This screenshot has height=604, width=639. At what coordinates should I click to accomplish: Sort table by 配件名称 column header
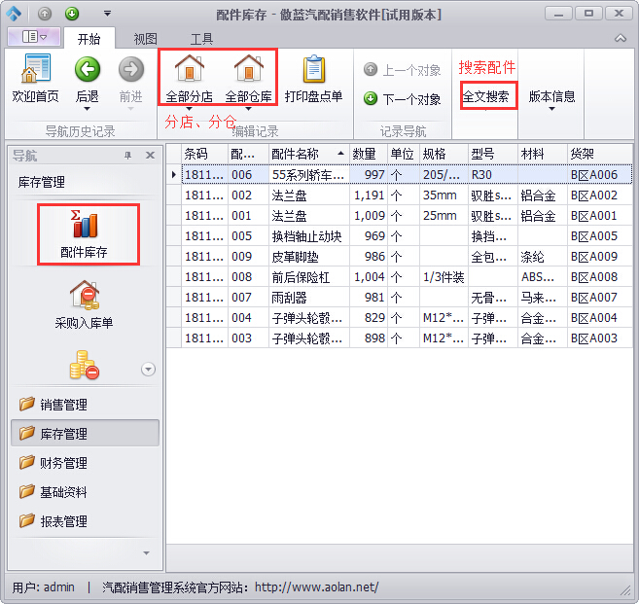[x=307, y=154]
